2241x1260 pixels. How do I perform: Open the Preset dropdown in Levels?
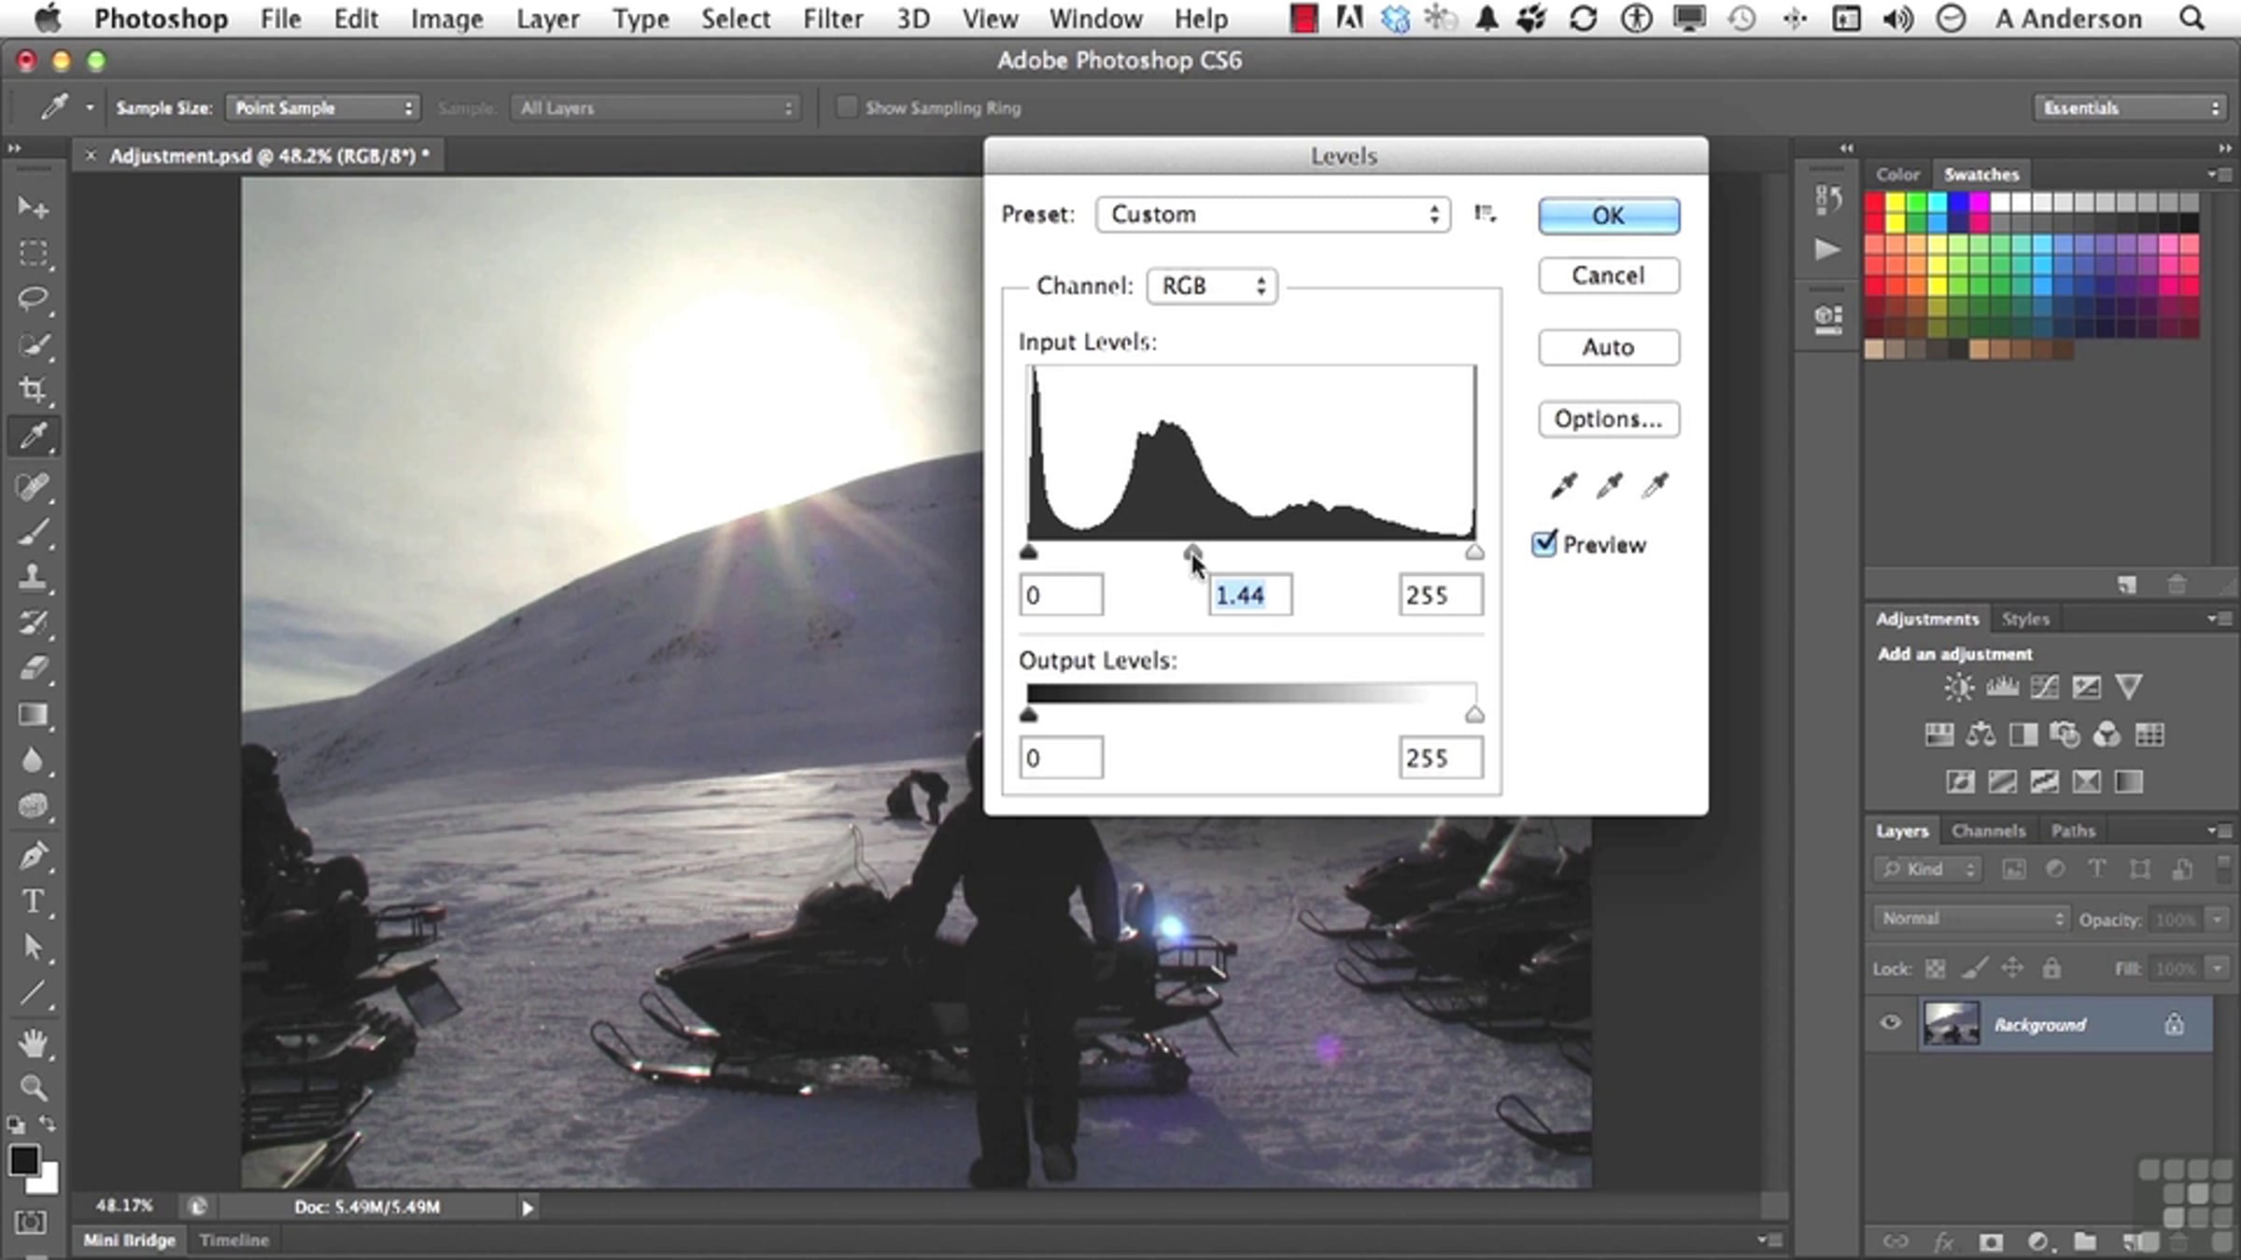[1273, 215]
